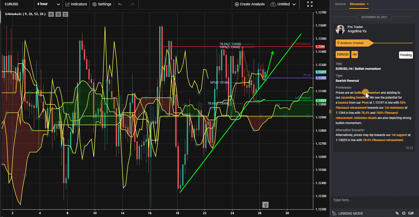Toggle Ichimoku indicator visibility eye icon
The height and width of the screenshot is (217, 419).
[51, 14]
